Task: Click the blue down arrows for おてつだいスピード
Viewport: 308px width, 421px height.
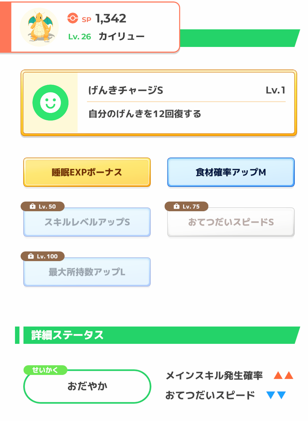Action: point(276,395)
